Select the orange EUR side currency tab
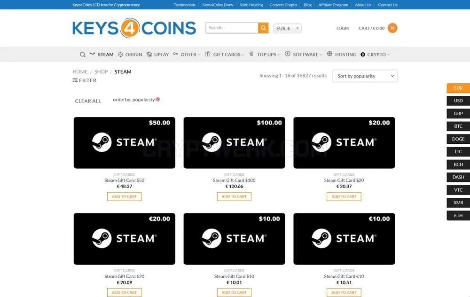The height and width of the screenshot is (297, 470). (x=458, y=88)
